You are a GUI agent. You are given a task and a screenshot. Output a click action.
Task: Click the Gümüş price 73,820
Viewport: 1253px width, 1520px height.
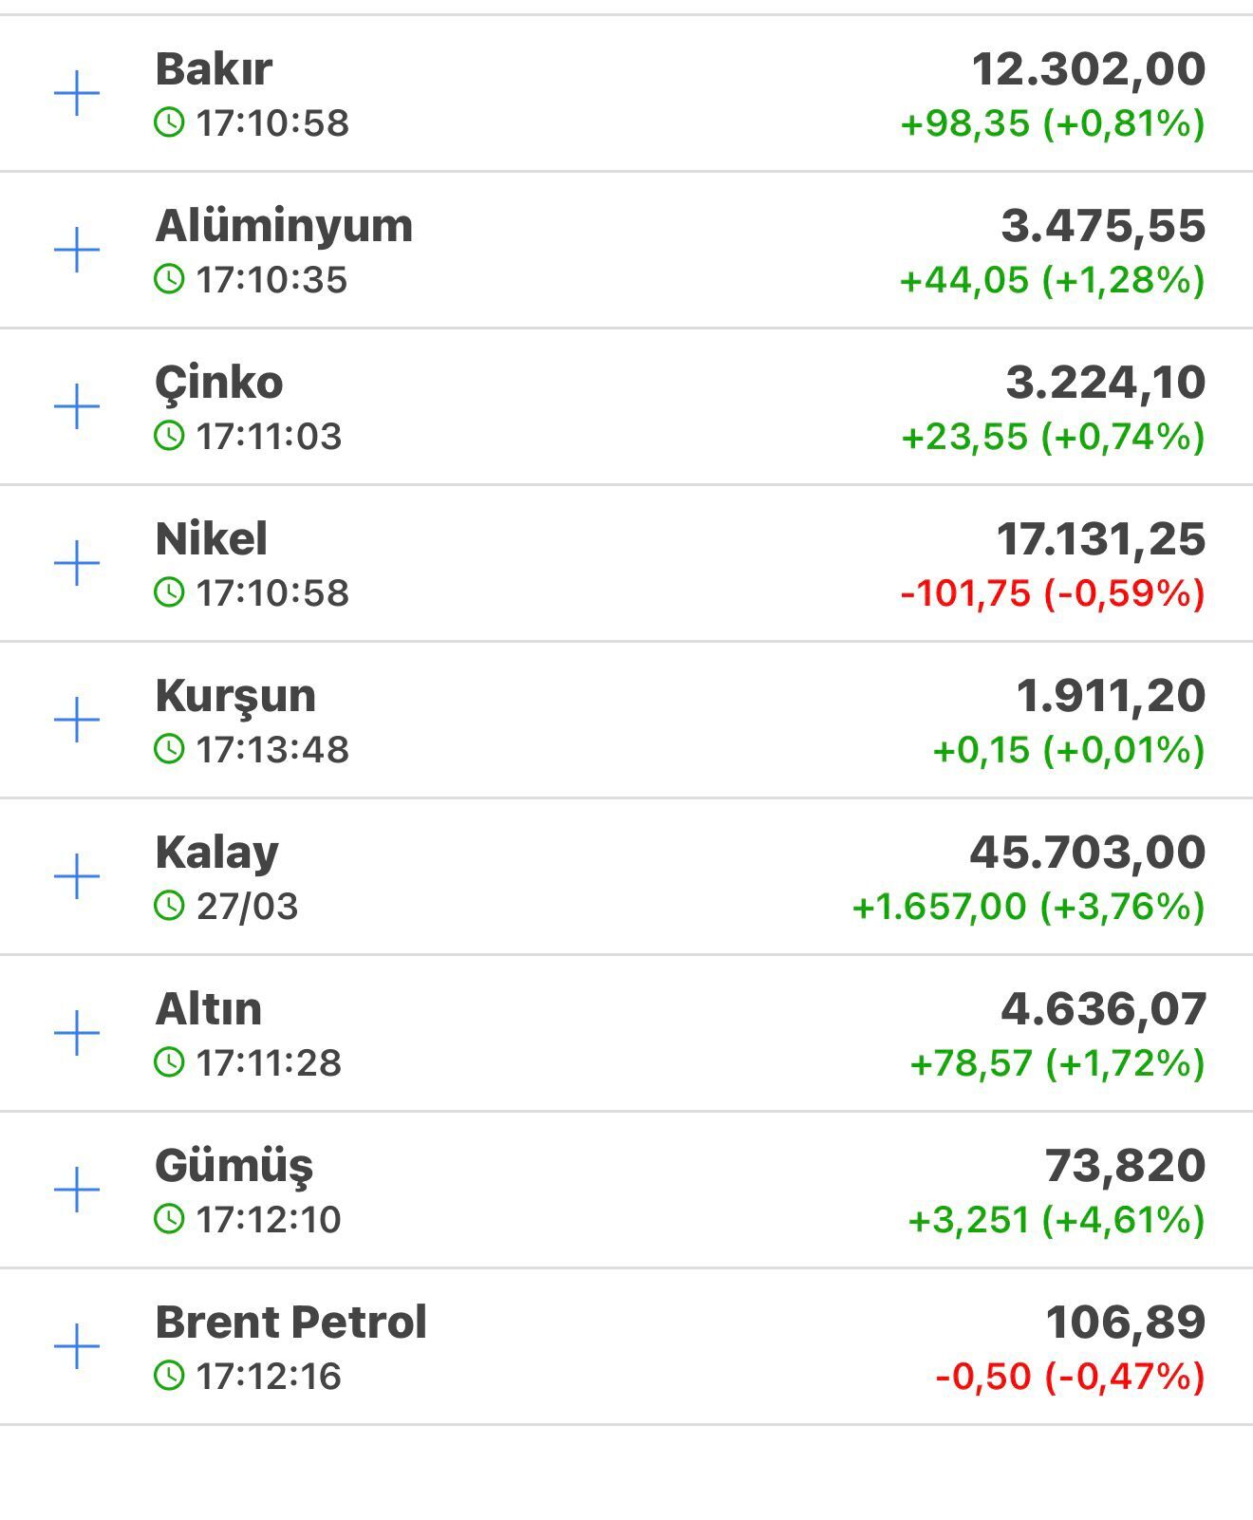[1125, 1166]
